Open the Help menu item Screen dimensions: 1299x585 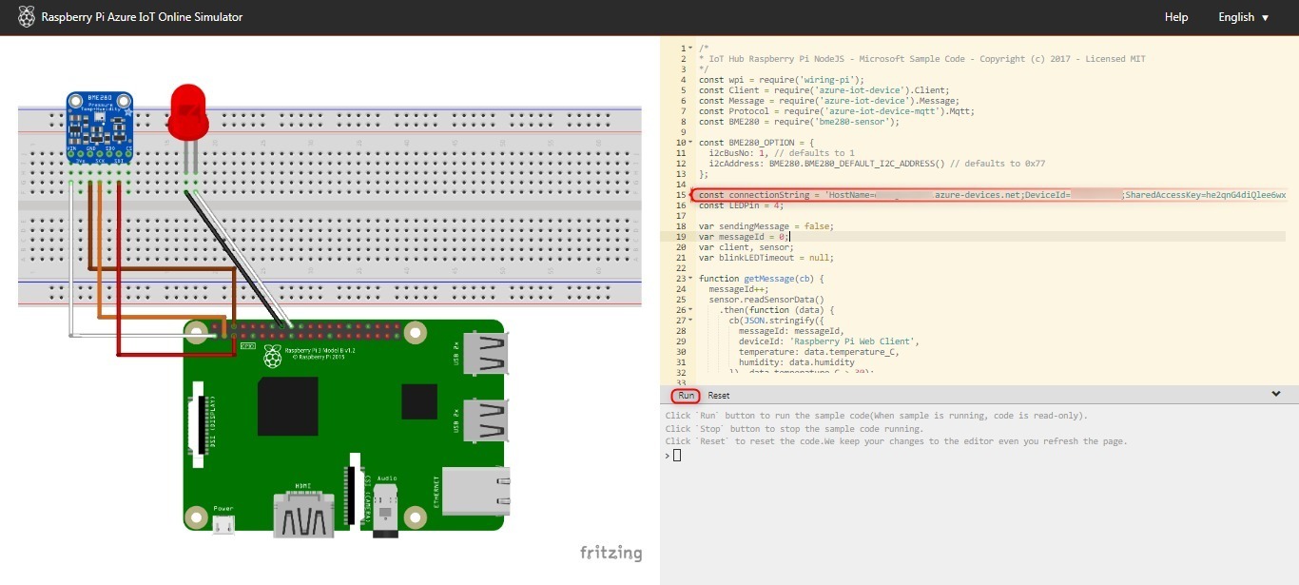pos(1176,17)
